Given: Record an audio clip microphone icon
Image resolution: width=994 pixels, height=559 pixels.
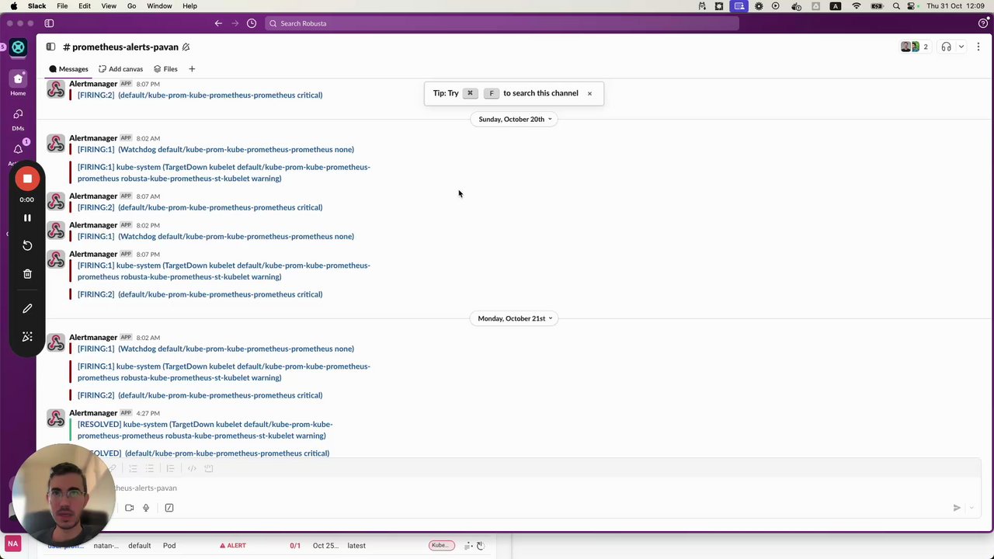Looking at the screenshot, I should point(146,508).
